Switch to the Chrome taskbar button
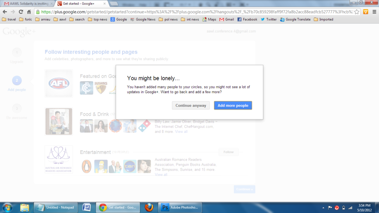The width and height of the screenshot is (379, 213). click(x=118, y=207)
